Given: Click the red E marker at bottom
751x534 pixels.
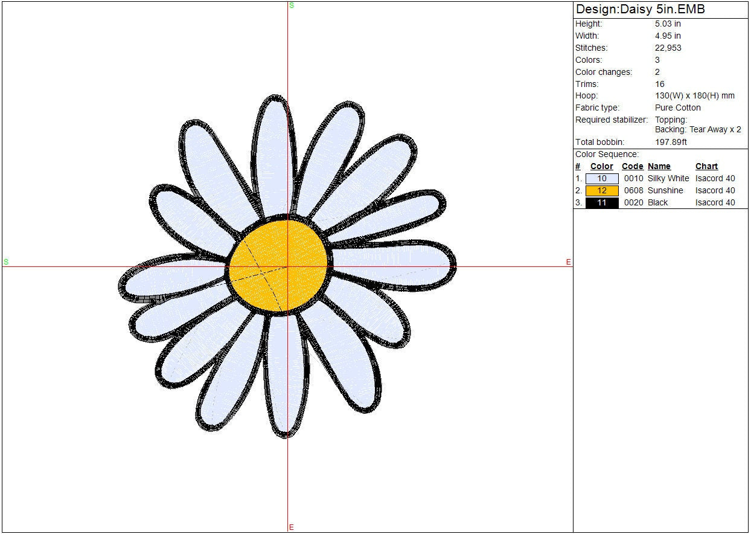Looking at the screenshot, I should (x=292, y=527).
